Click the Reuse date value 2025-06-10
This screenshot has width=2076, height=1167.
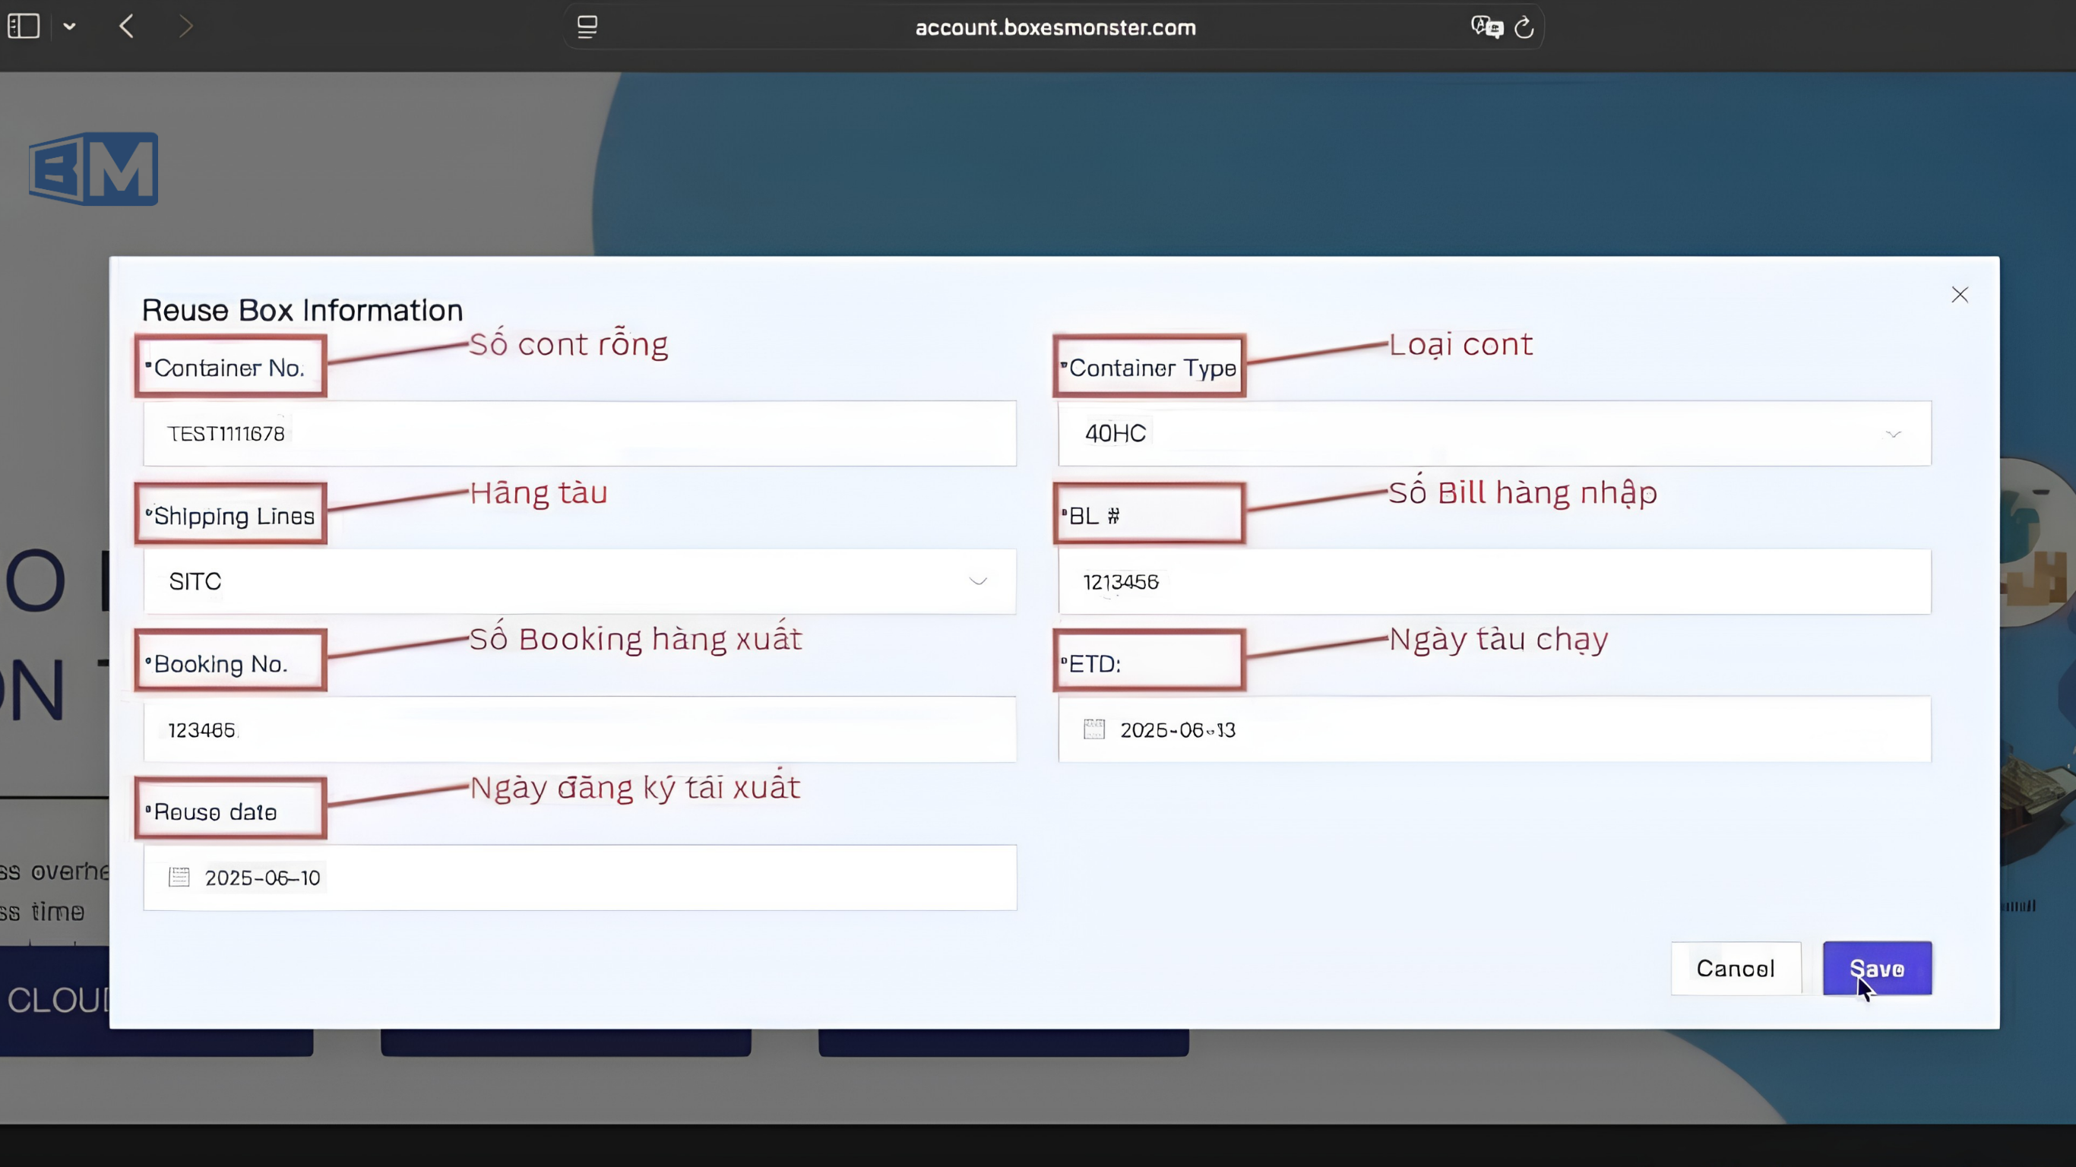263,878
